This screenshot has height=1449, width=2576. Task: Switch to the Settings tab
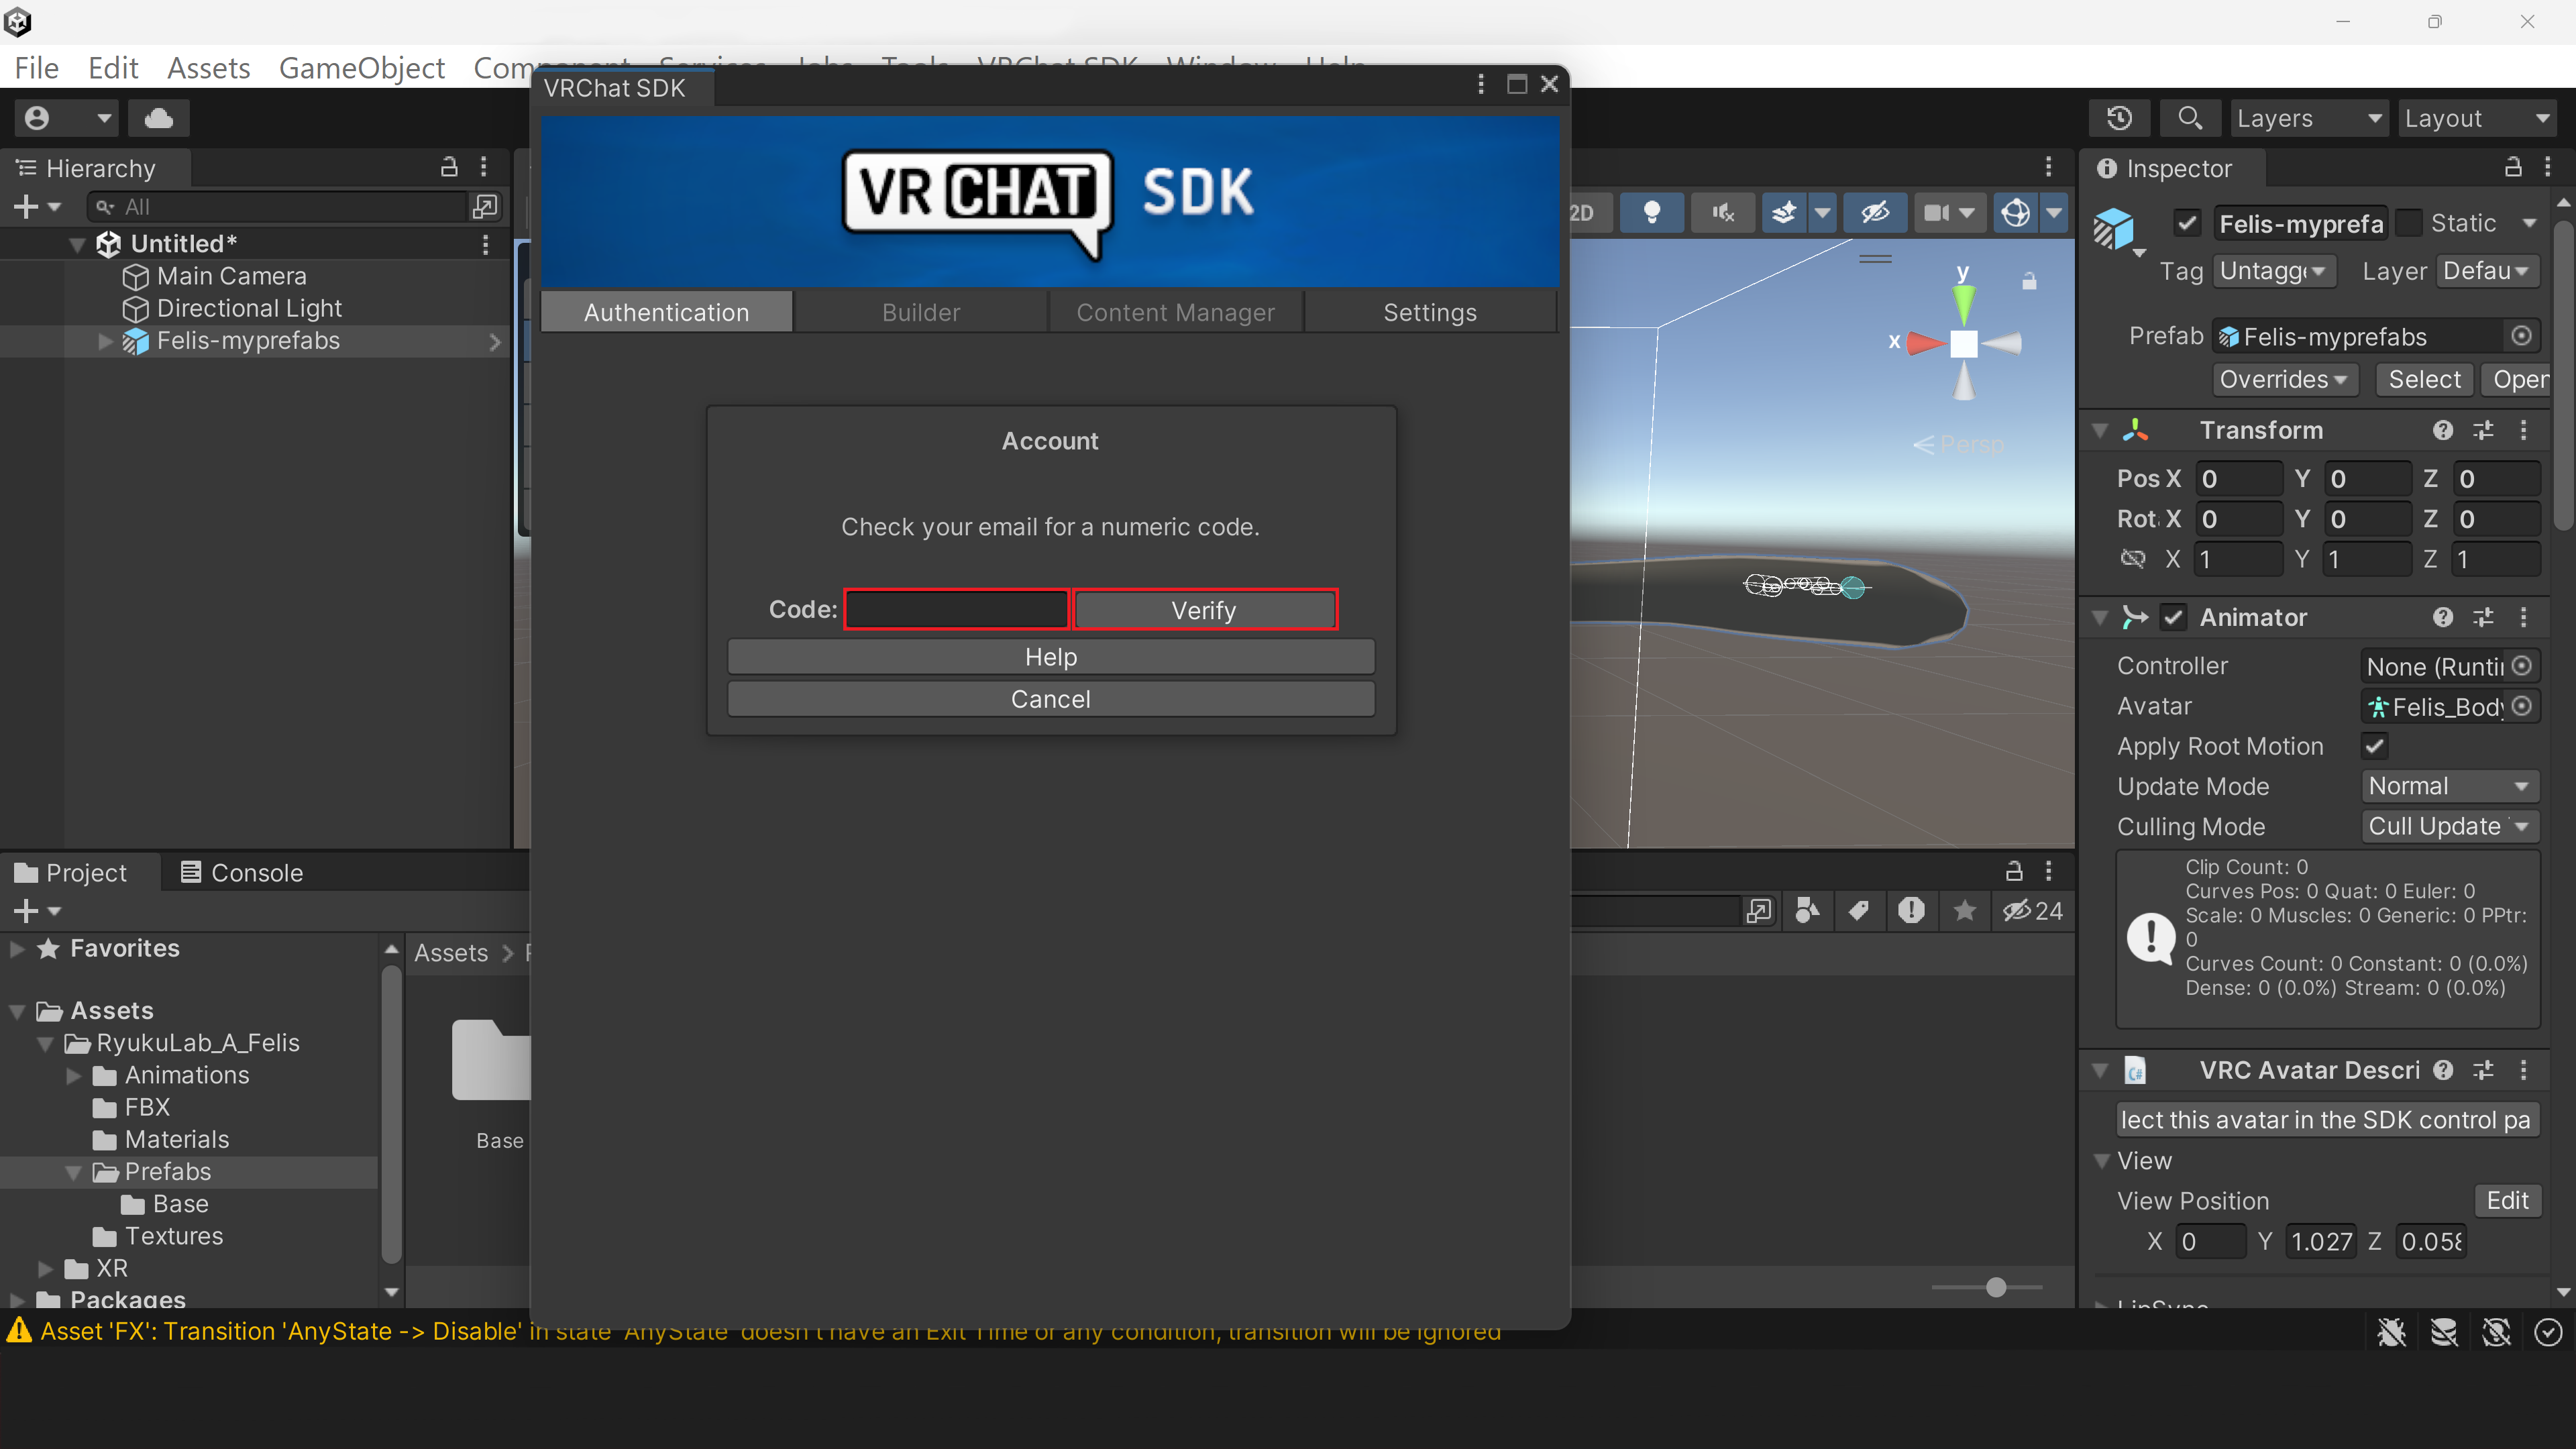coord(1429,312)
